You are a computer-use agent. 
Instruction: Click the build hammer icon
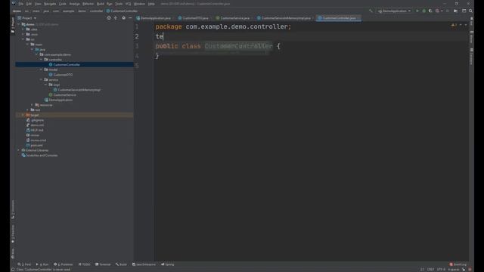[371, 11]
